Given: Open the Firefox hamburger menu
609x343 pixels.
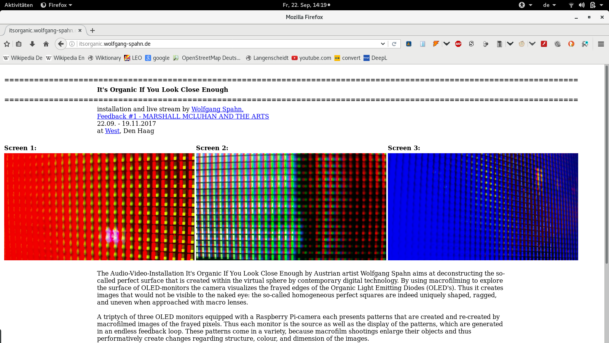Looking at the screenshot, I should (601, 44).
